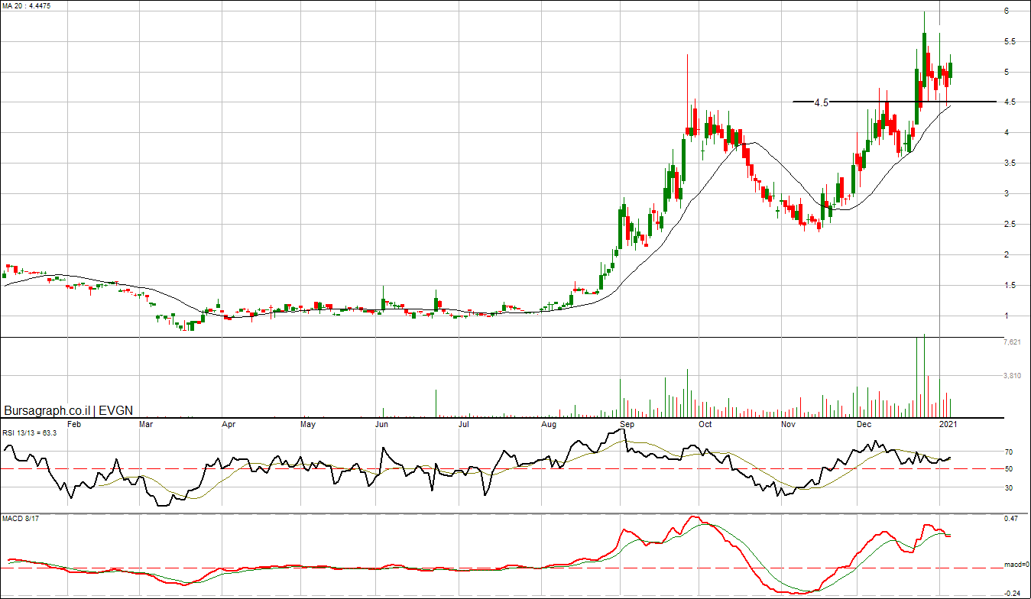Click the Apr month label
Image resolution: width=1031 pixels, height=599 pixels.
(229, 423)
